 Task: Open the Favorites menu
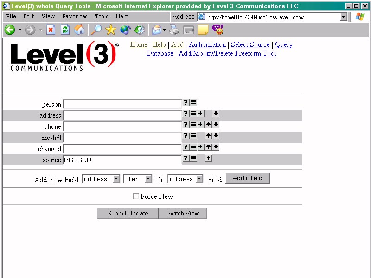tap(75, 16)
